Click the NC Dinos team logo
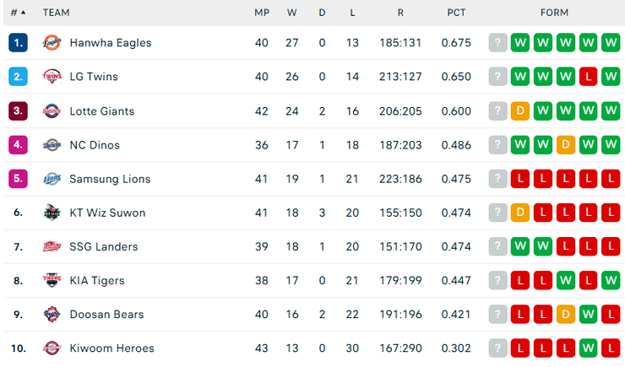 coord(52,145)
